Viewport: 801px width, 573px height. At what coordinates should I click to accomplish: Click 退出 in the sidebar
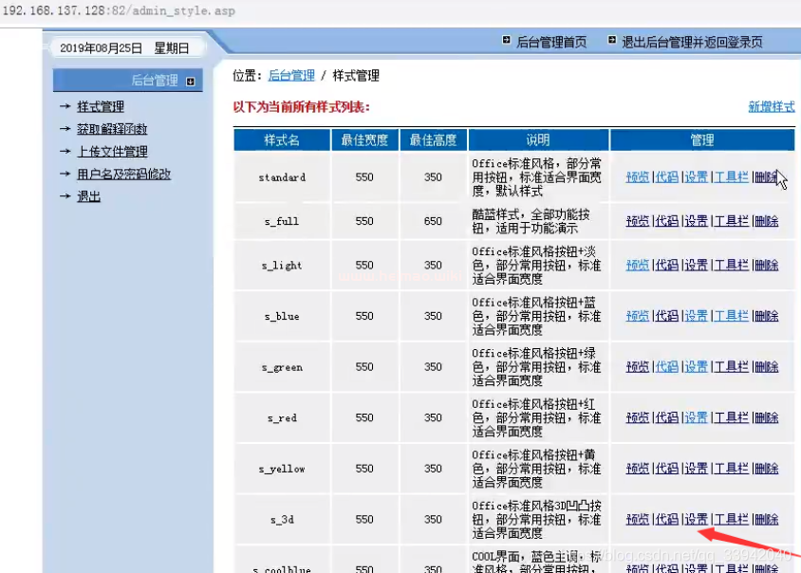point(88,196)
